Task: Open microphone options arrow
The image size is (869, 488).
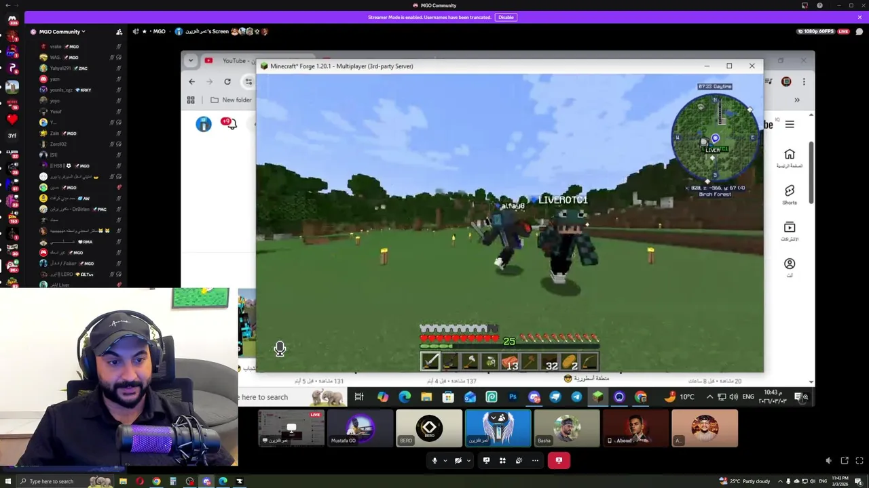Action: [x=445, y=461]
